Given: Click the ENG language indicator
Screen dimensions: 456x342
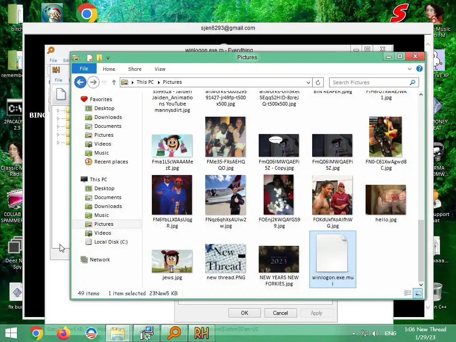Looking at the screenshot, I should coord(390,334).
